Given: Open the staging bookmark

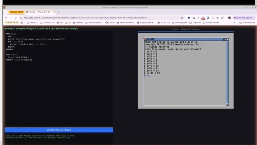Looking at the screenshot, I should point(146,23).
